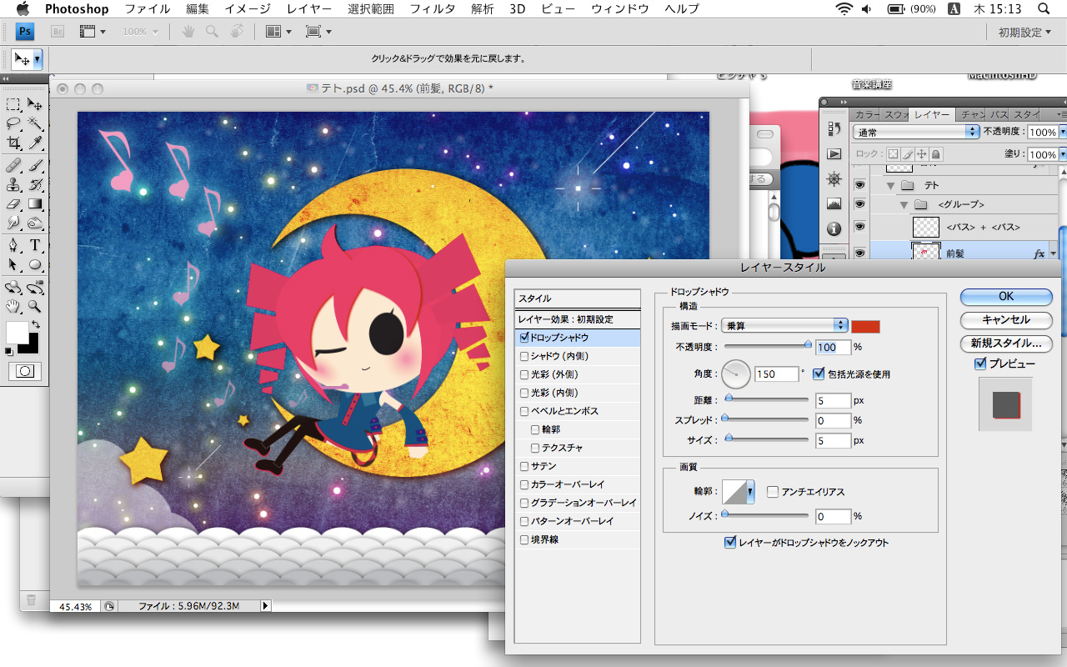The width and height of the screenshot is (1067, 667).
Task: Select the Eraser tool
Action: click(x=13, y=203)
